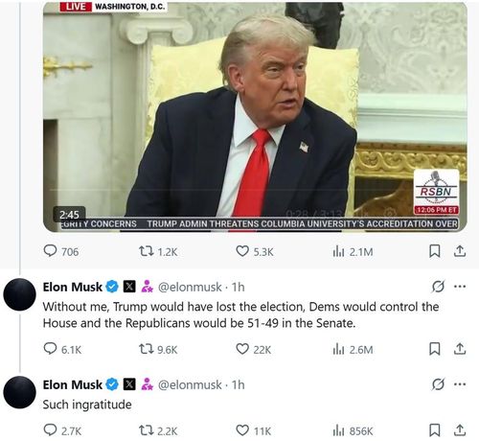479x441 pixels.
Task: Open more options on 'Such ingratitude' tweet
Action: pos(460,384)
